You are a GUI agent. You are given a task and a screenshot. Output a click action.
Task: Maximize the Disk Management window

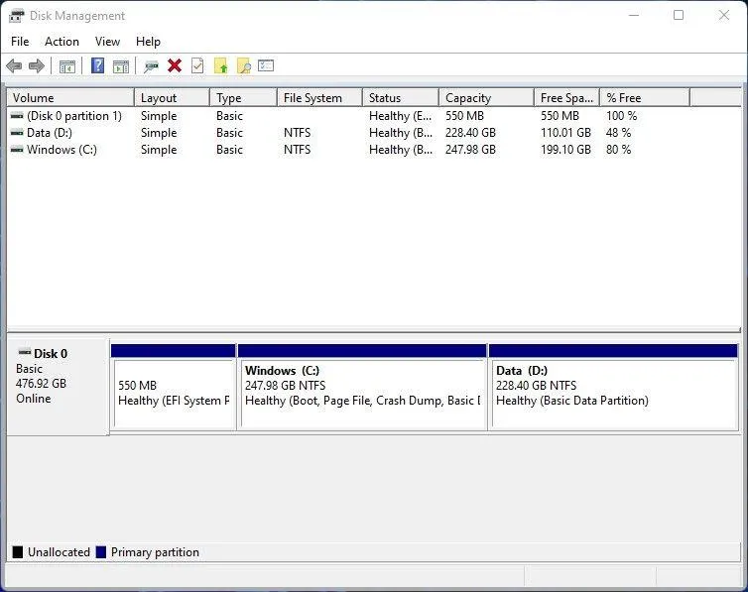[679, 15]
